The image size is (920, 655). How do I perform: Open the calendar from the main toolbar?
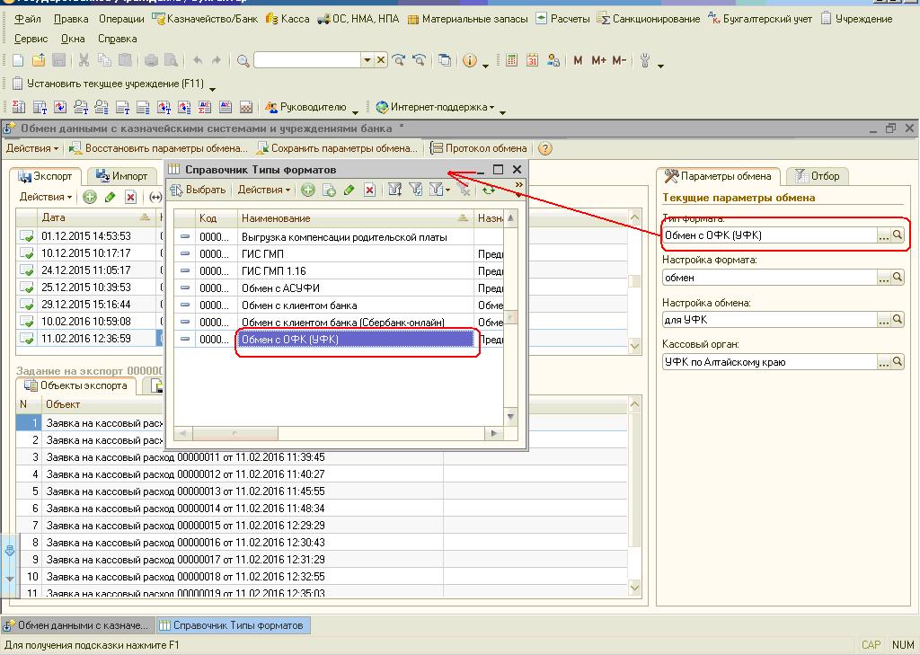532,60
